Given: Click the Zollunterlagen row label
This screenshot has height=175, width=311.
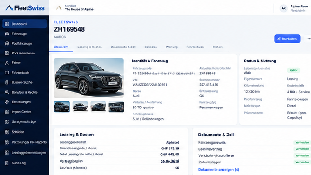Looking at the screenshot, I should click(210, 162).
